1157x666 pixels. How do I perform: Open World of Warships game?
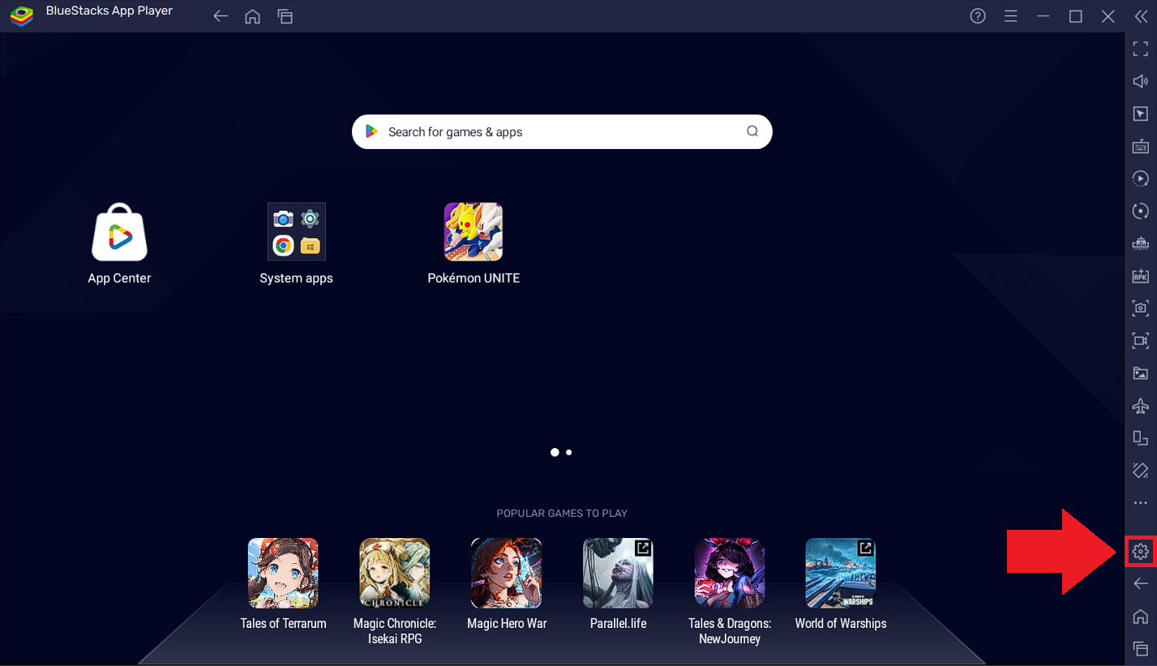click(x=841, y=583)
